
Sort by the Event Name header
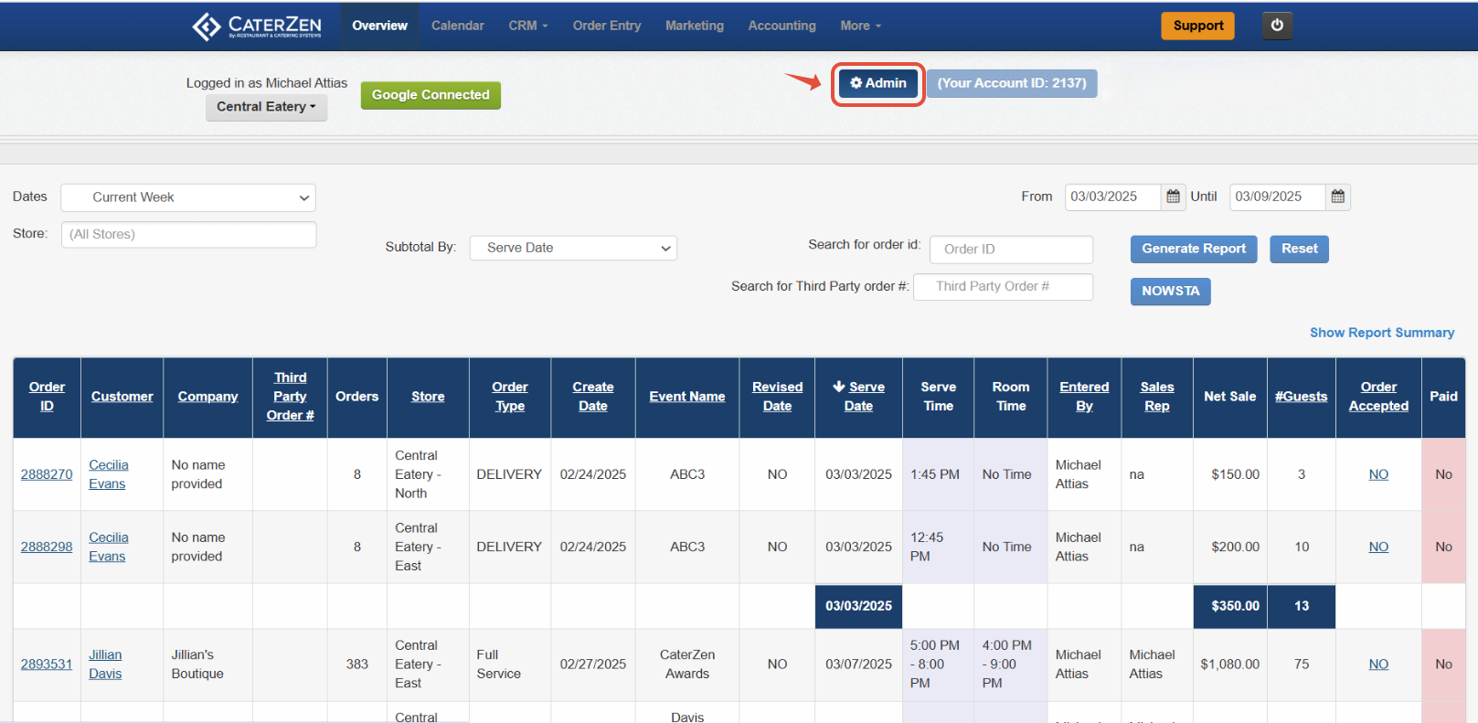[687, 397]
